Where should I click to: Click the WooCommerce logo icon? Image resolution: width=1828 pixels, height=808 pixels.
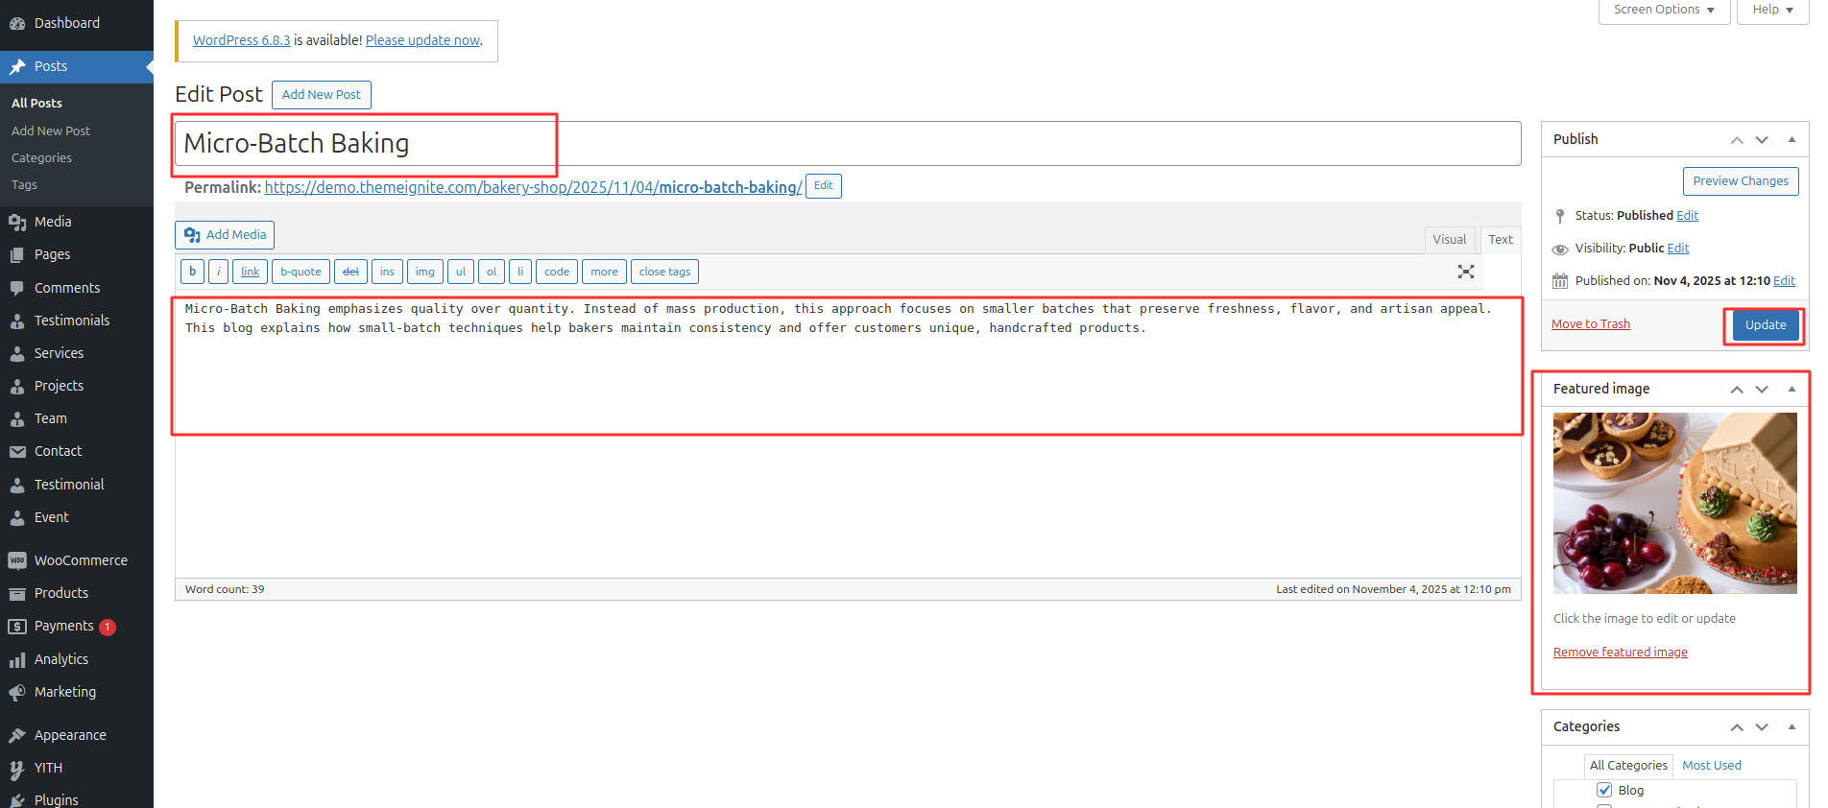coord(17,560)
